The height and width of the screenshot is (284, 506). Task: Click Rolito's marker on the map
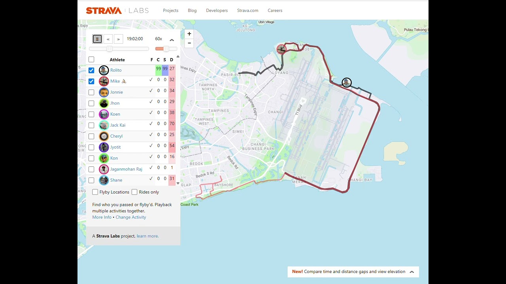tap(347, 82)
